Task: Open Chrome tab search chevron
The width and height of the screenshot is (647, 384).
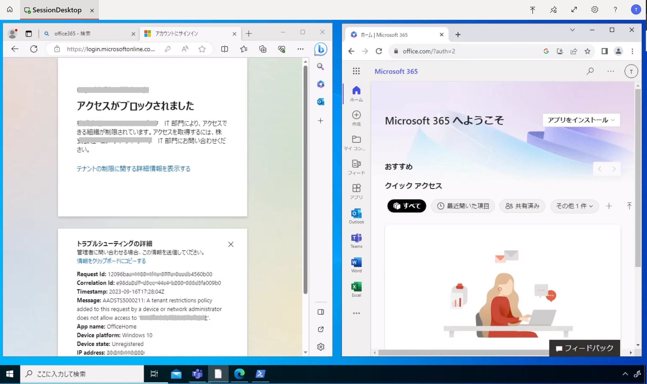Action: pos(572,30)
